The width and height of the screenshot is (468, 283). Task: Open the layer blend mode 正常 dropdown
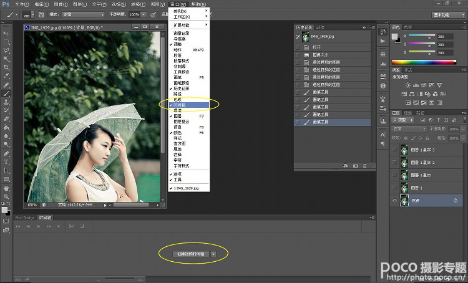(x=409, y=129)
